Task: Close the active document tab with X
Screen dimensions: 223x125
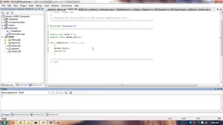Action: point(221,9)
